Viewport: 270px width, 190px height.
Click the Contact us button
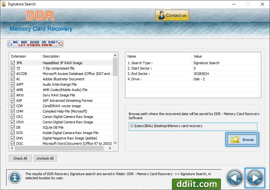click(x=172, y=15)
